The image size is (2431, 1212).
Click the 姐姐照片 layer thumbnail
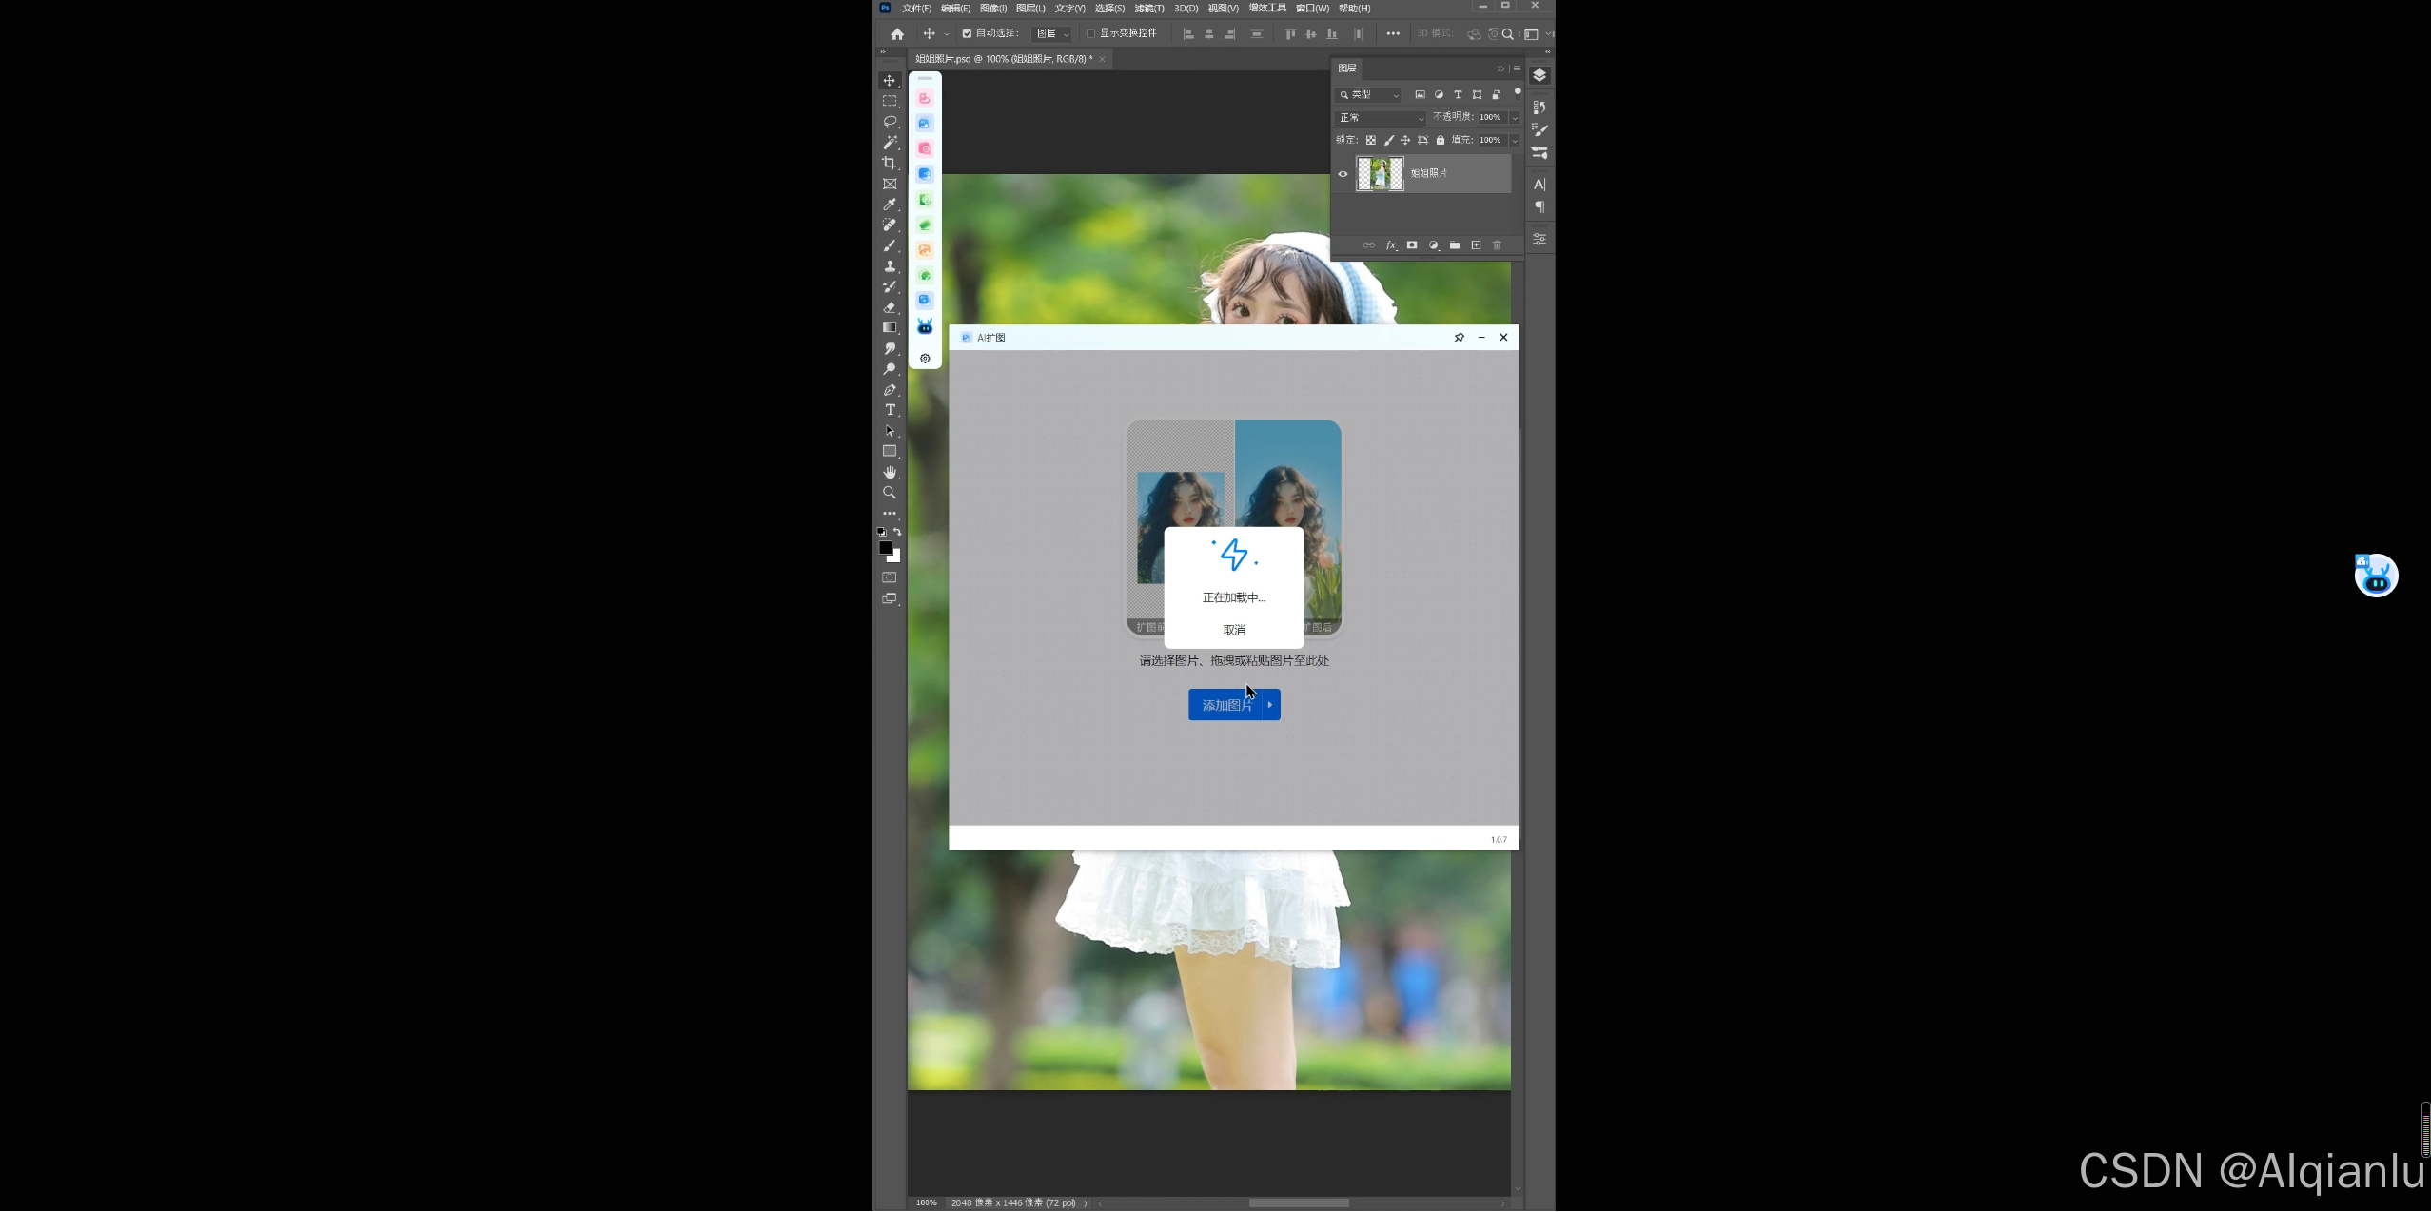pyautogui.click(x=1379, y=174)
